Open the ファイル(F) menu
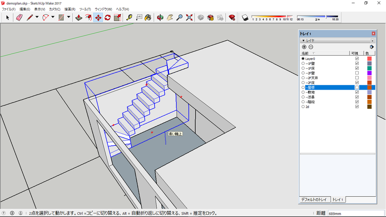Screen dimensions: 386x217 click(9, 9)
